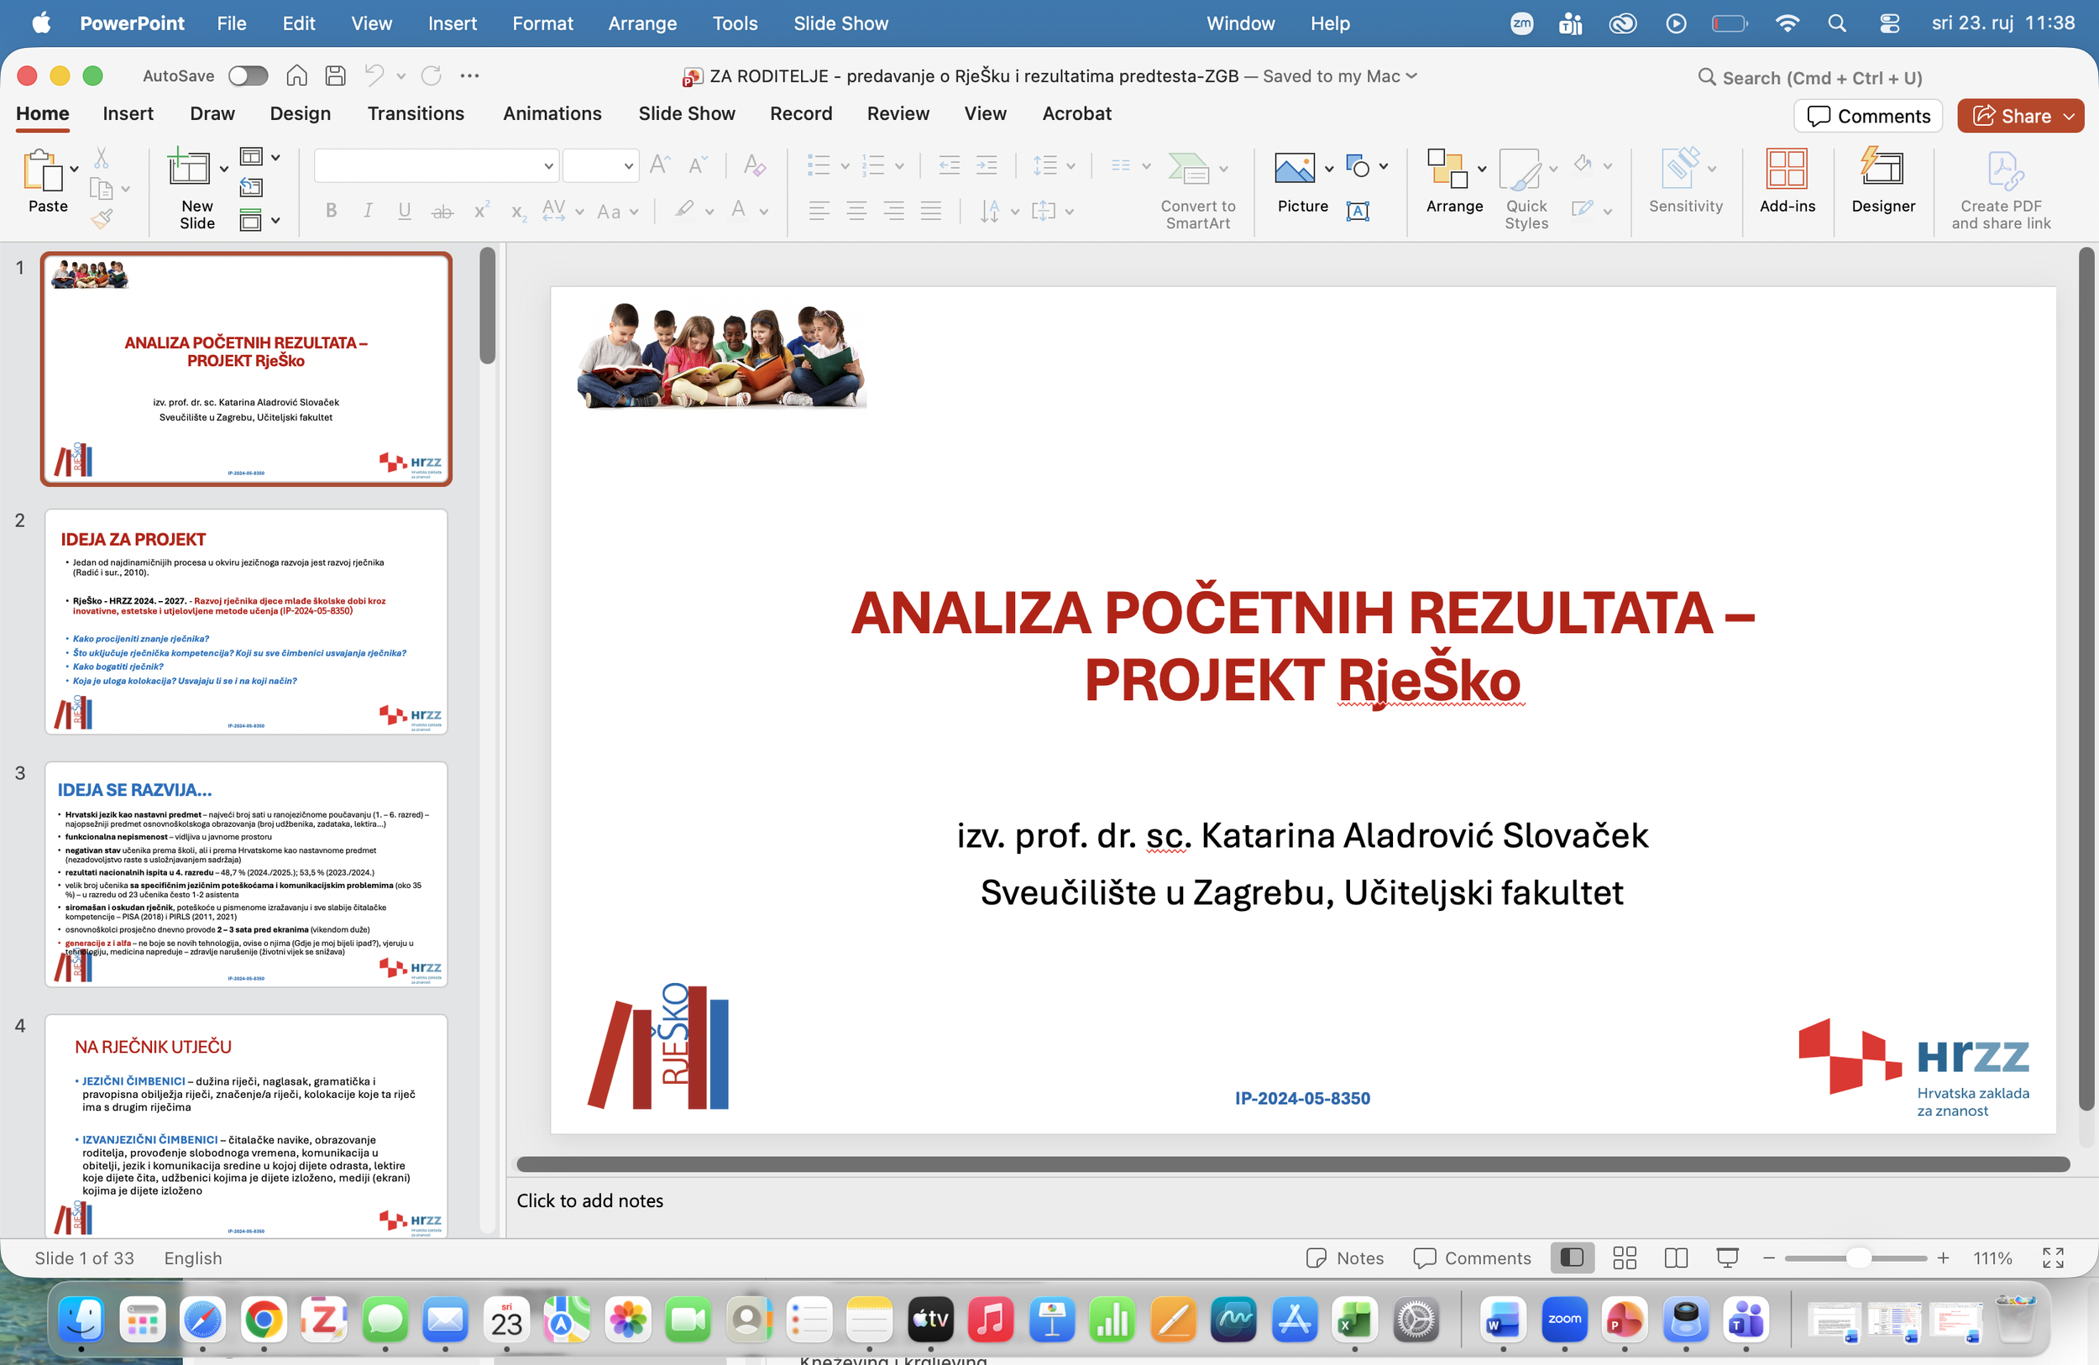Expand the New Slide layout arrow
2099x1365 pixels.
[224, 169]
